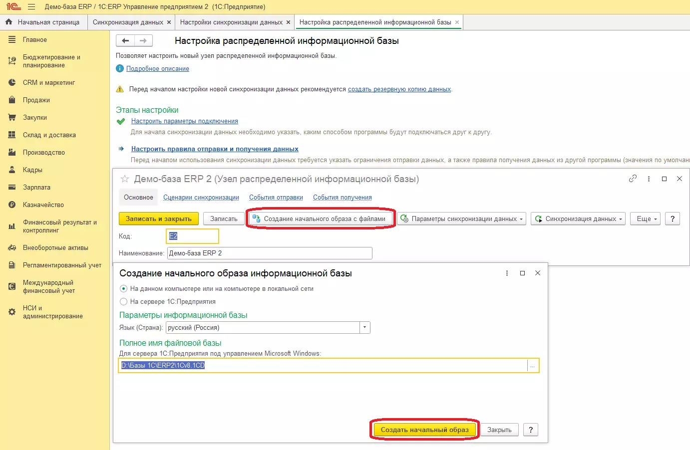This screenshot has height=450, width=690.
Task: Open Параметры синхронизации данных dropdown
Action: 462,219
